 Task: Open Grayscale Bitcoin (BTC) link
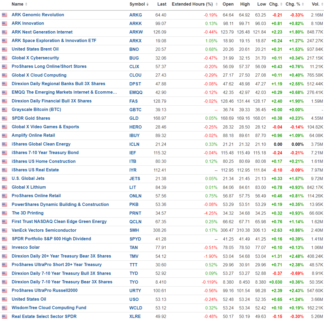[x=36, y=110]
